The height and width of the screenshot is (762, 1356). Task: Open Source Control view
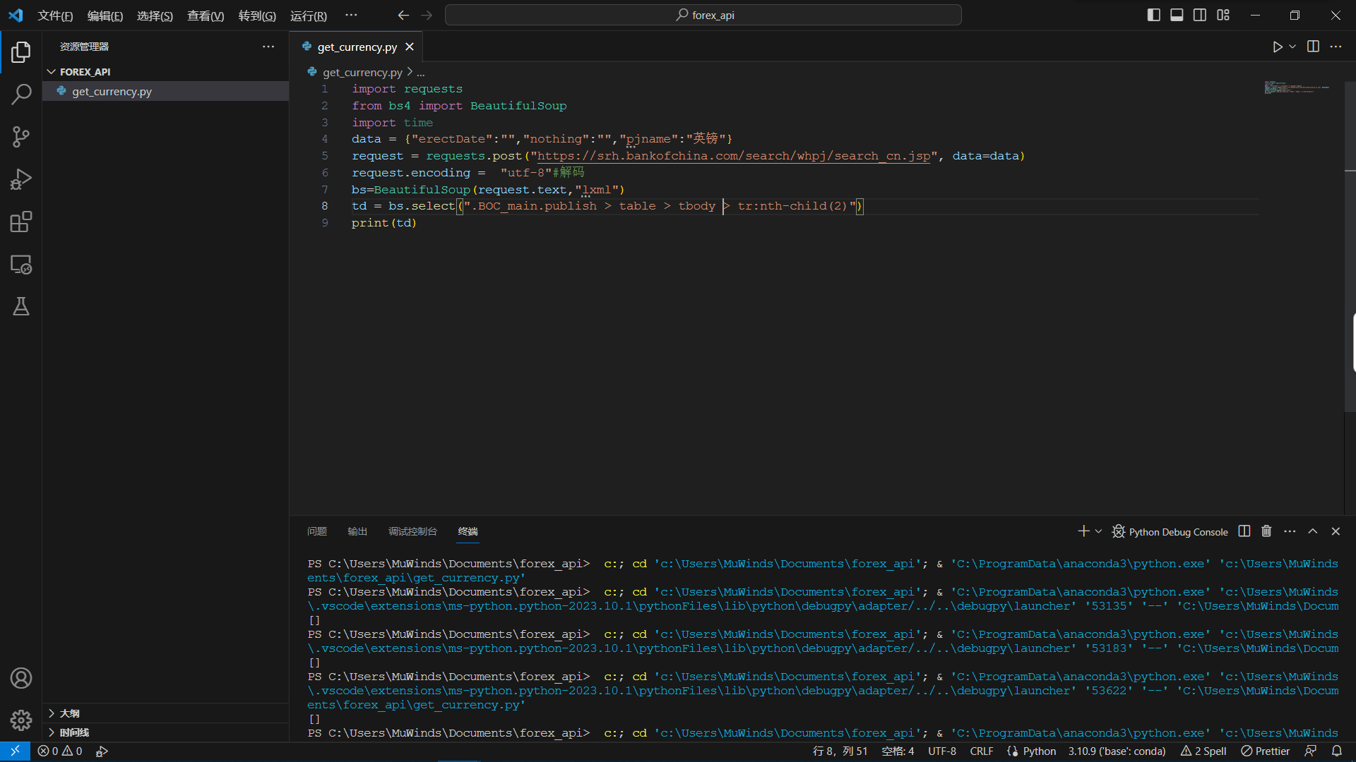pyautogui.click(x=21, y=137)
